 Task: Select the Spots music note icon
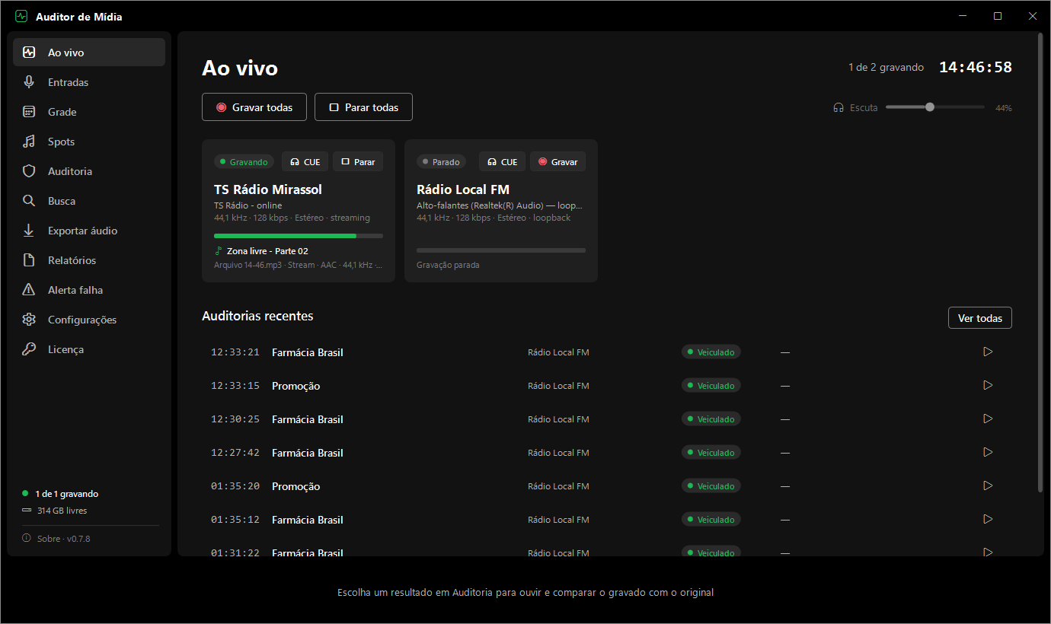[x=29, y=142]
